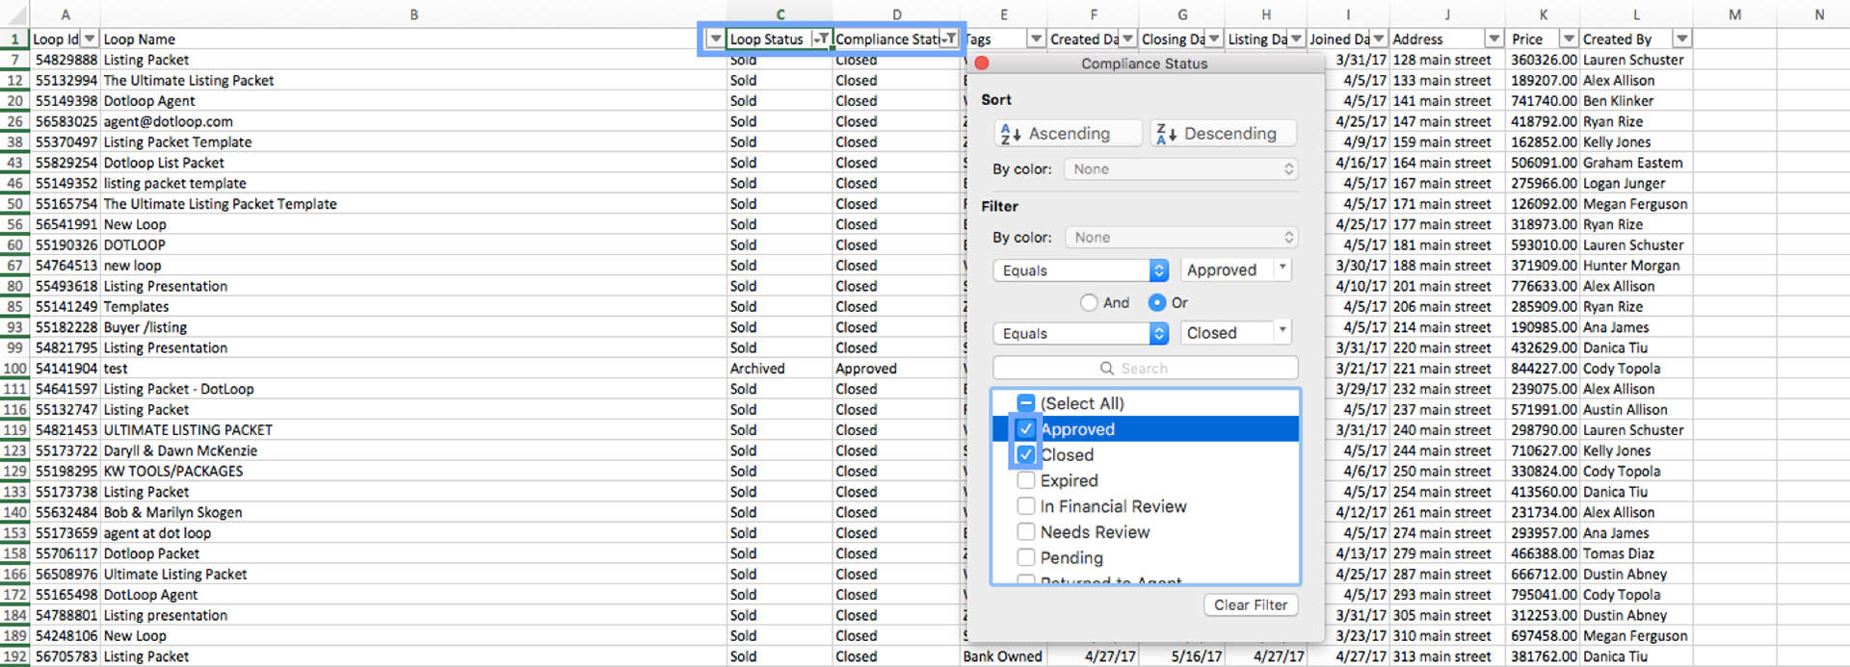Uncheck the Closed filter checkbox
The width and height of the screenshot is (1850, 667).
pyautogui.click(x=1026, y=455)
